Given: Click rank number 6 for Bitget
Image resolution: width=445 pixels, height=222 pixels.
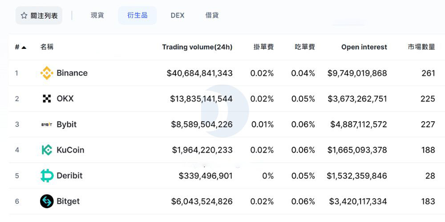Looking at the screenshot, I should [17, 202].
